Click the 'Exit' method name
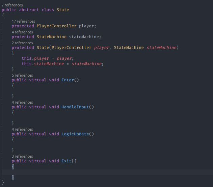 pyautogui.click(x=66, y=161)
